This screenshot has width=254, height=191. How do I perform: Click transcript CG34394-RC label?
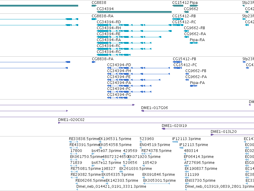point(109,46)
